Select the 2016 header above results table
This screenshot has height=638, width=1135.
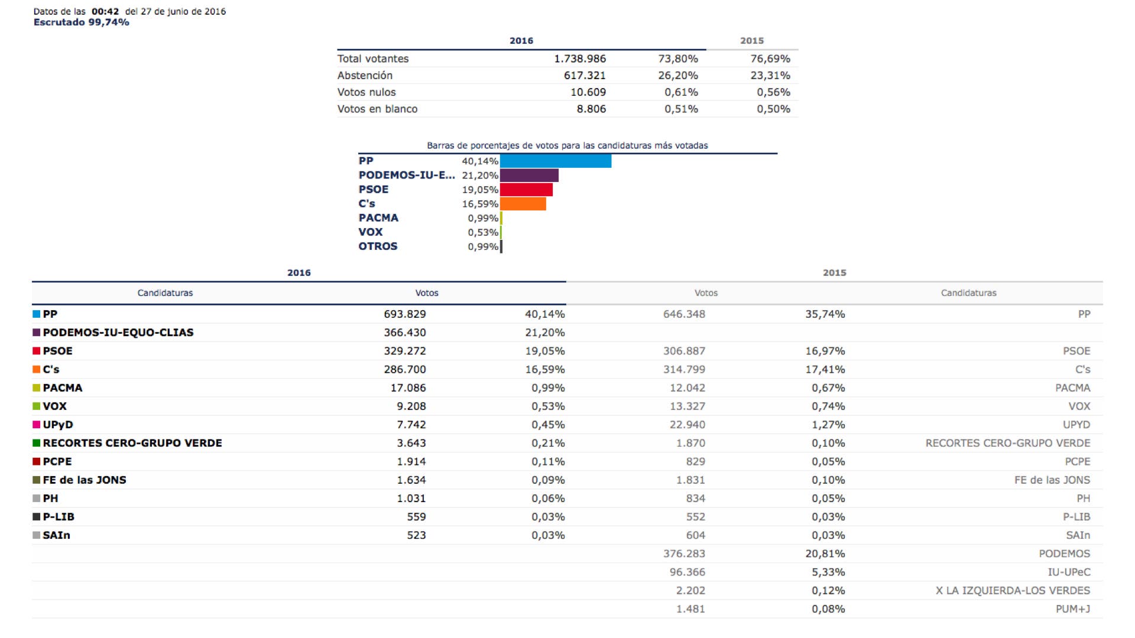(x=299, y=273)
